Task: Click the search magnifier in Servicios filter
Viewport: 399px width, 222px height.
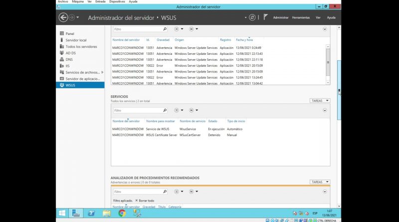Action: point(165,110)
